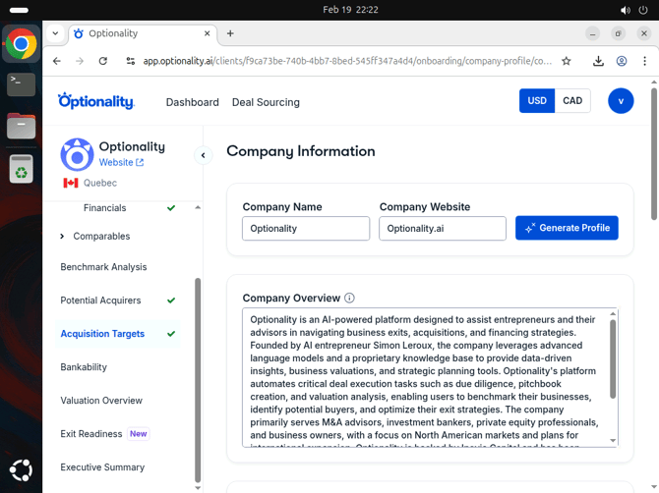The height and width of the screenshot is (493, 659).
Task: Open Valuation Overview section
Action: [x=101, y=401]
